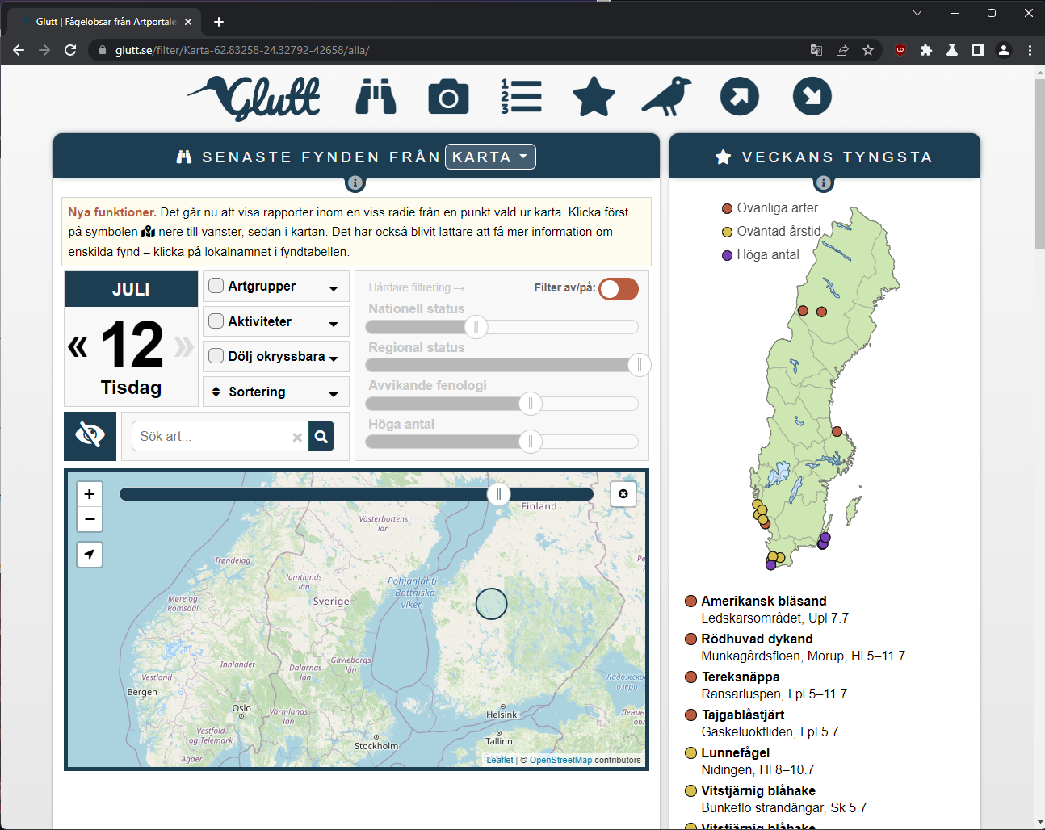This screenshot has width=1045, height=830.
Task: Click the browser address bar
Action: click(x=452, y=50)
